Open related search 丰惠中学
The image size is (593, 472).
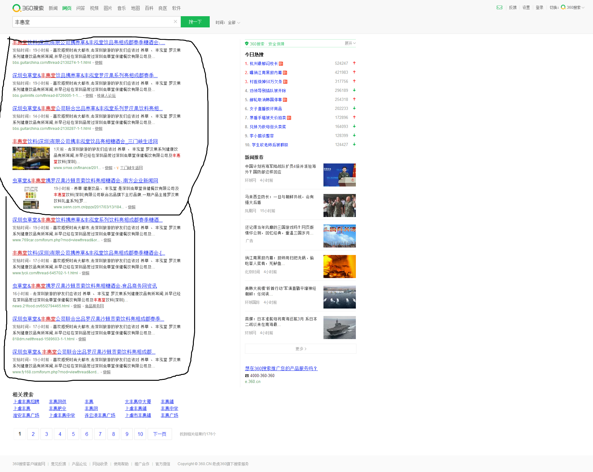(170, 408)
